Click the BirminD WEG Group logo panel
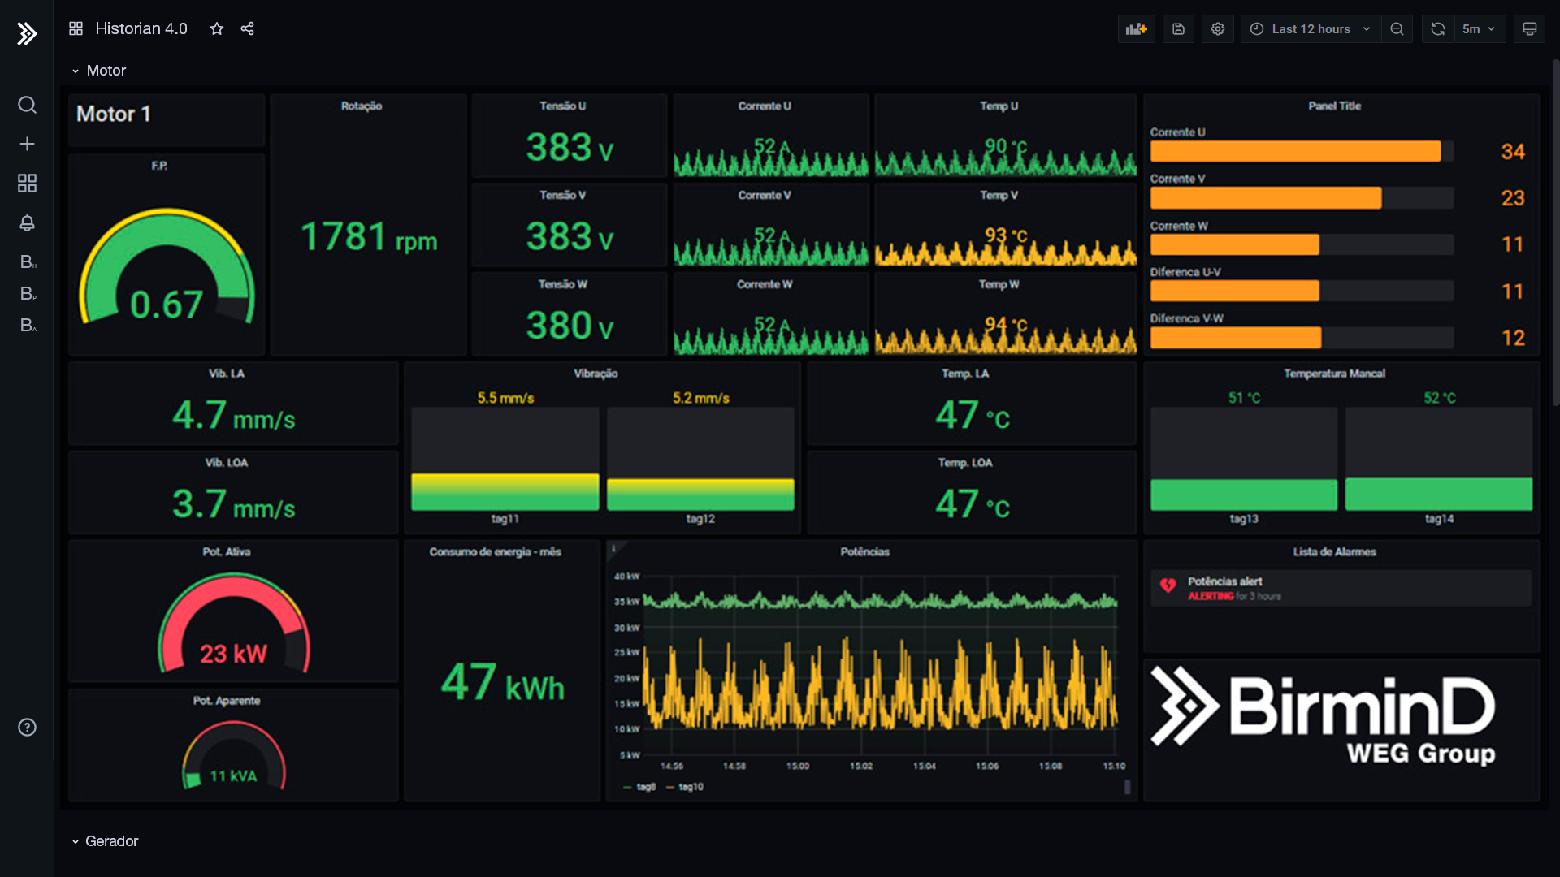 coord(1341,731)
